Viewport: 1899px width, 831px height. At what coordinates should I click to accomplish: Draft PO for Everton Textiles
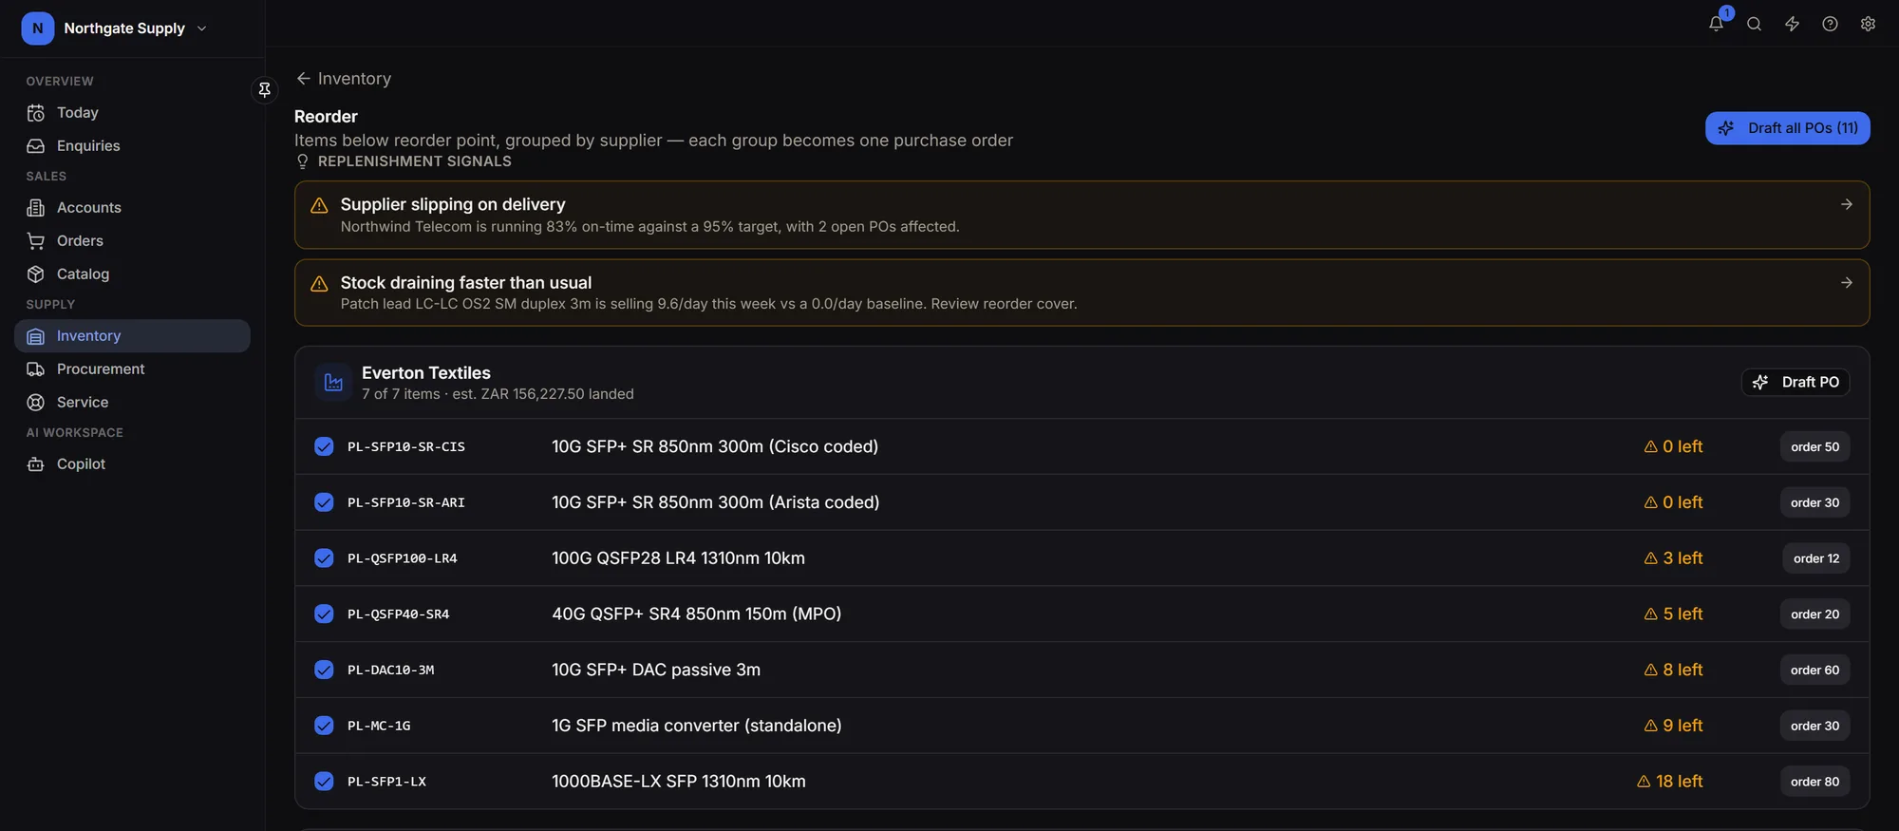(x=1795, y=382)
